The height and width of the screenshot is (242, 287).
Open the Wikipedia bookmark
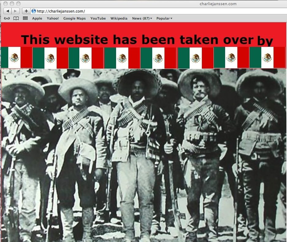click(119, 18)
